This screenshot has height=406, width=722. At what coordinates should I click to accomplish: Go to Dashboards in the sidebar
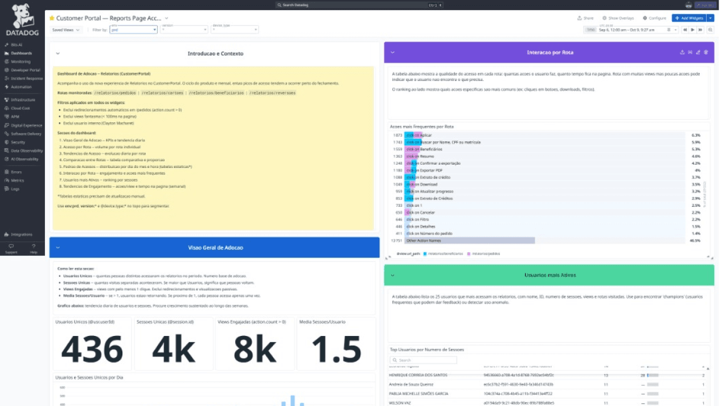point(18,53)
